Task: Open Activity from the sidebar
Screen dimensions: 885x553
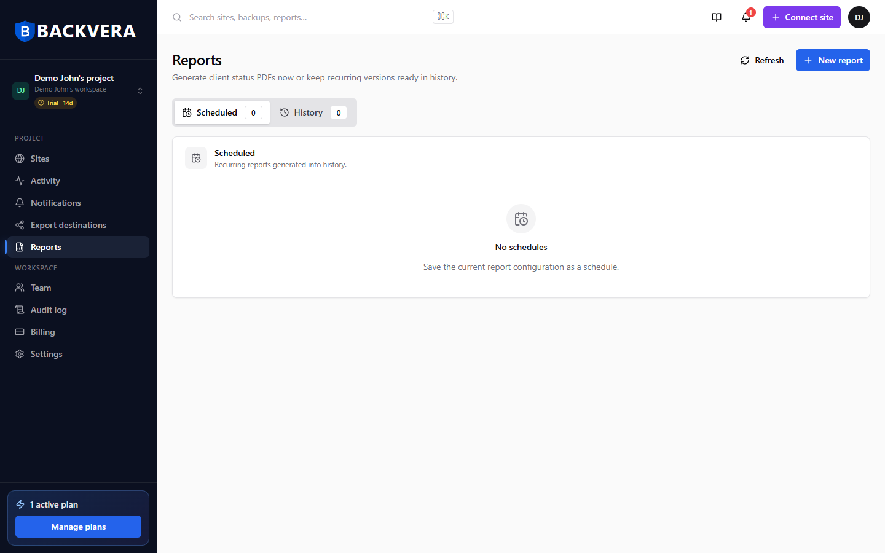Action: 77,181
